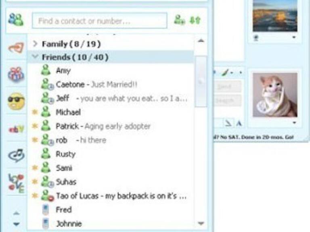
Task: Click the Find a contact or number field
Action: point(99,21)
